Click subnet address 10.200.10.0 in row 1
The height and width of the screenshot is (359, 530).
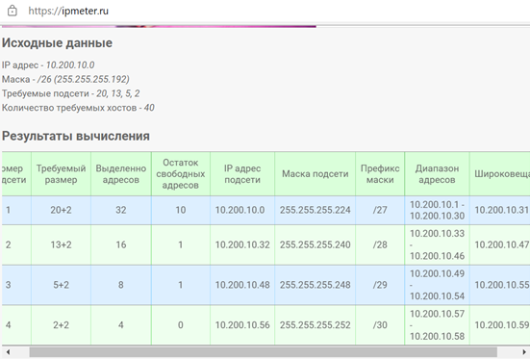(x=242, y=210)
